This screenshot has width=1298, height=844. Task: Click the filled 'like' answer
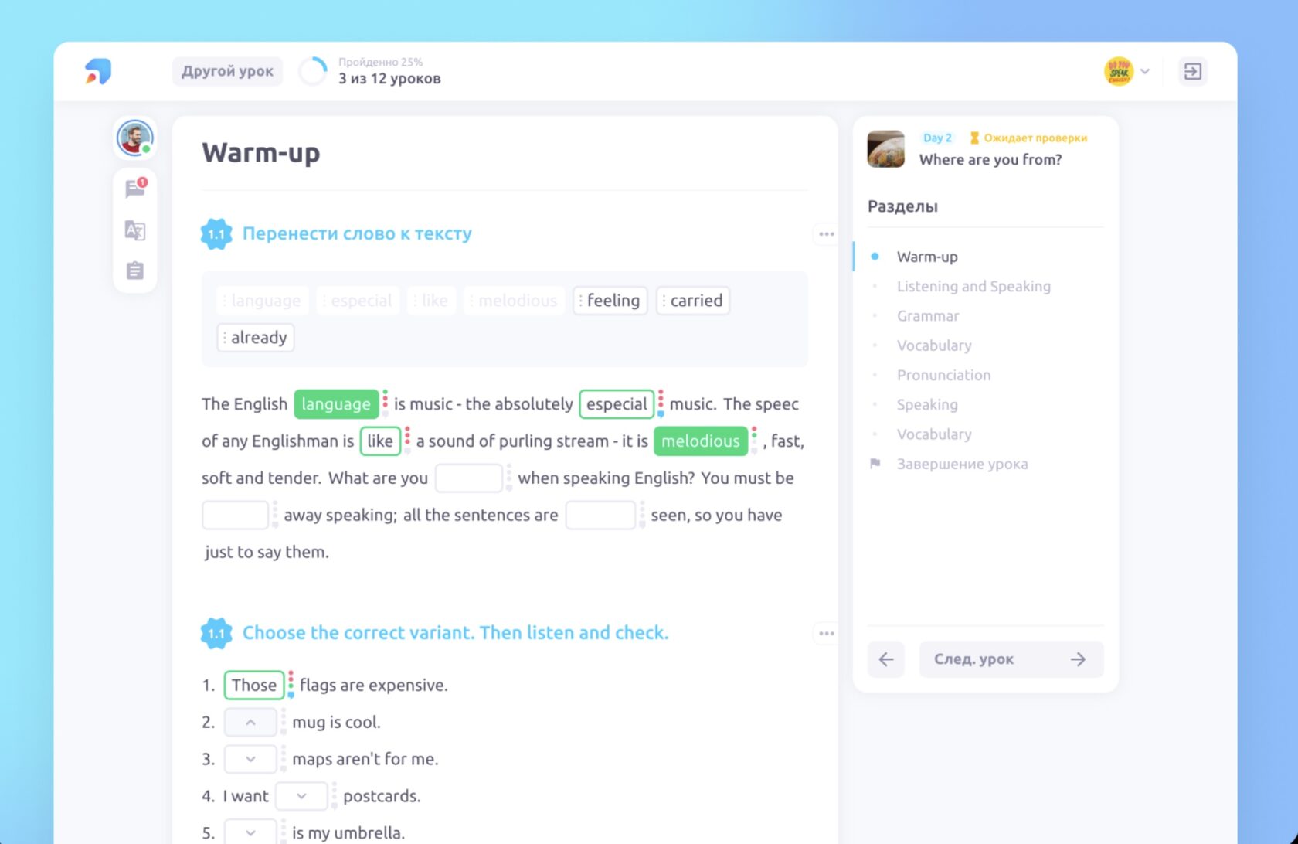(380, 441)
